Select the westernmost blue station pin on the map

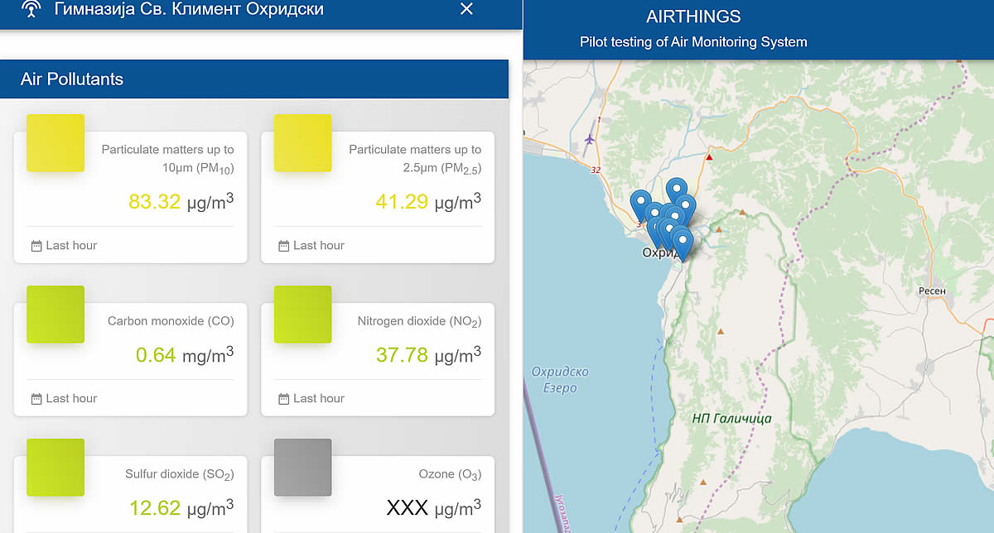639,204
